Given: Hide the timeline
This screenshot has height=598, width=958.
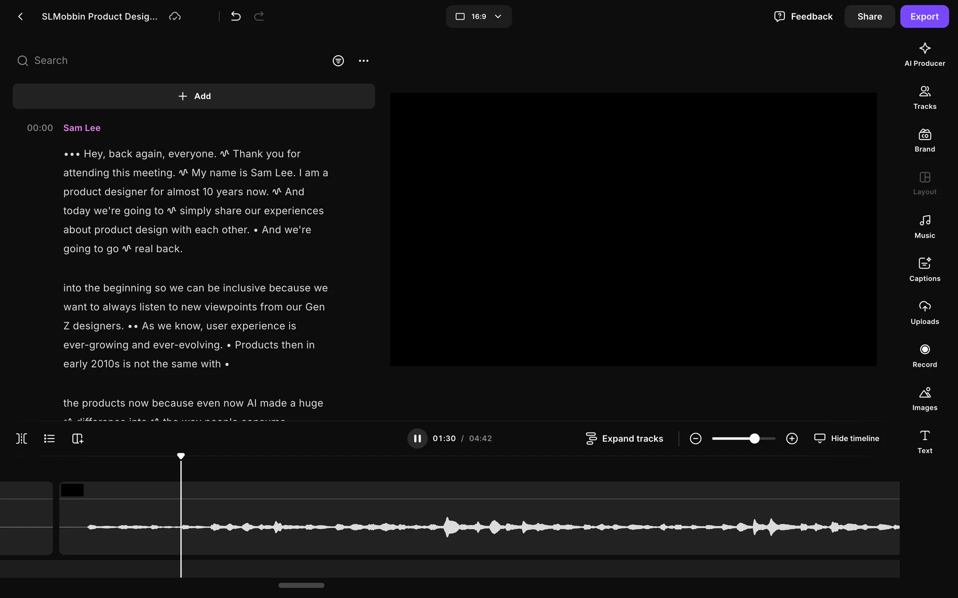Looking at the screenshot, I should 847,439.
